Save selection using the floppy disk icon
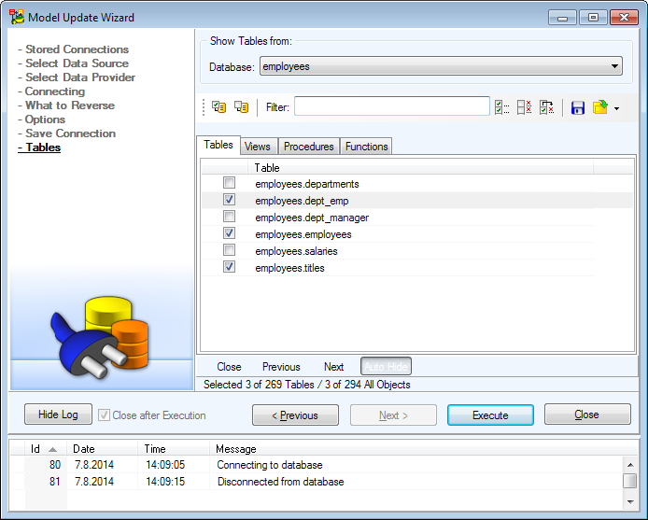This screenshot has height=520, width=648. (578, 108)
